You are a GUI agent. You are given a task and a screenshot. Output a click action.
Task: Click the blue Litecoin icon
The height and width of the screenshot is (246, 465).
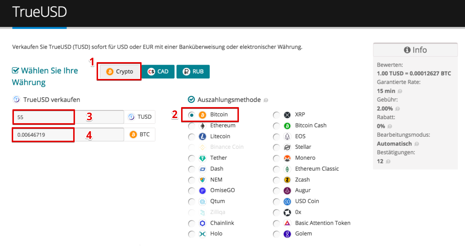pos(202,137)
